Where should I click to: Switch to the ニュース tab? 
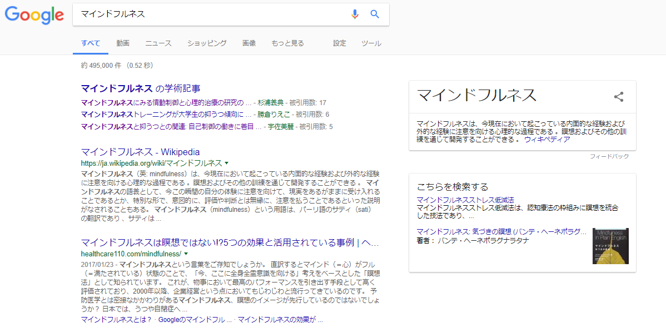(x=158, y=43)
